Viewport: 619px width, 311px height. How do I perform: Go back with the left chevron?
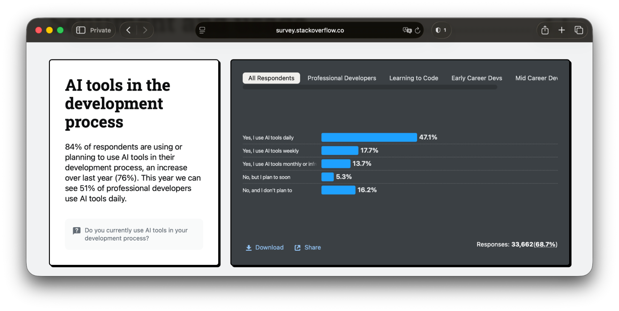click(129, 30)
